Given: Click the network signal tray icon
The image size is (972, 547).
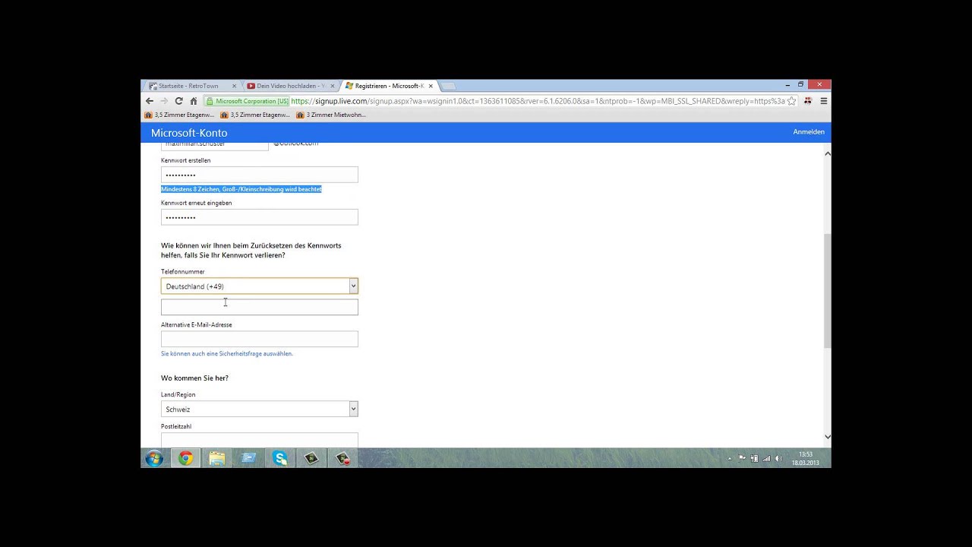Looking at the screenshot, I should pyautogui.click(x=766, y=459).
